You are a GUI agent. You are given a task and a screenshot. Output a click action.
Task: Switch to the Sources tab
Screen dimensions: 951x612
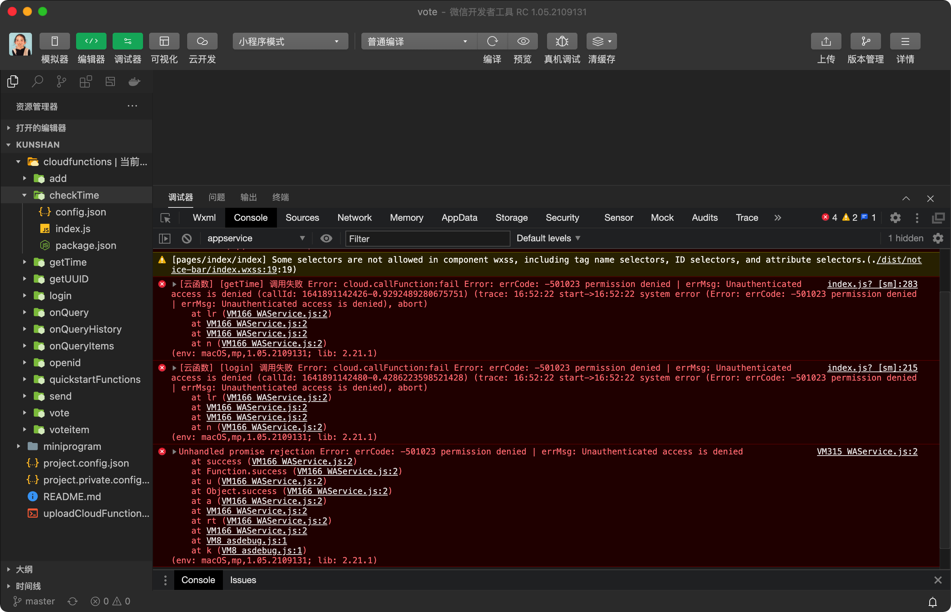tap(302, 218)
